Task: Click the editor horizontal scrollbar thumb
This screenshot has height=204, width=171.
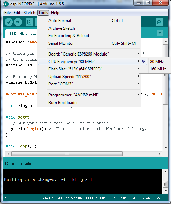Action: [67, 154]
